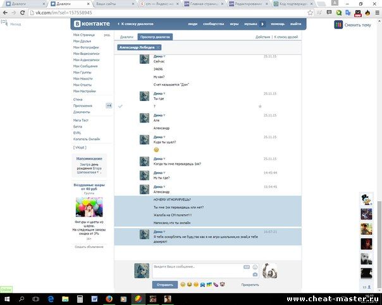Open Мои Аудиозаписи in sidebar
382x305 pixels.
point(86,60)
